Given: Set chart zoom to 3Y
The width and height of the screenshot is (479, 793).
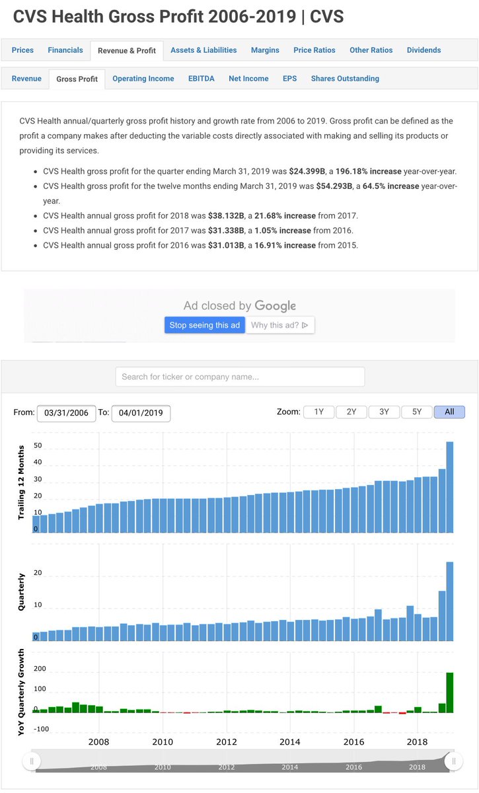Looking at the screenshot, I should click(384, 412).
